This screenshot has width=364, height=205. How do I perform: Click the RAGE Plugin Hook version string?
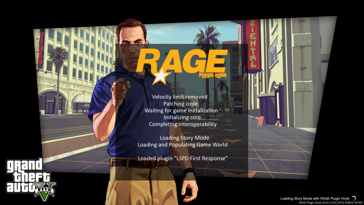pos(331,203)
